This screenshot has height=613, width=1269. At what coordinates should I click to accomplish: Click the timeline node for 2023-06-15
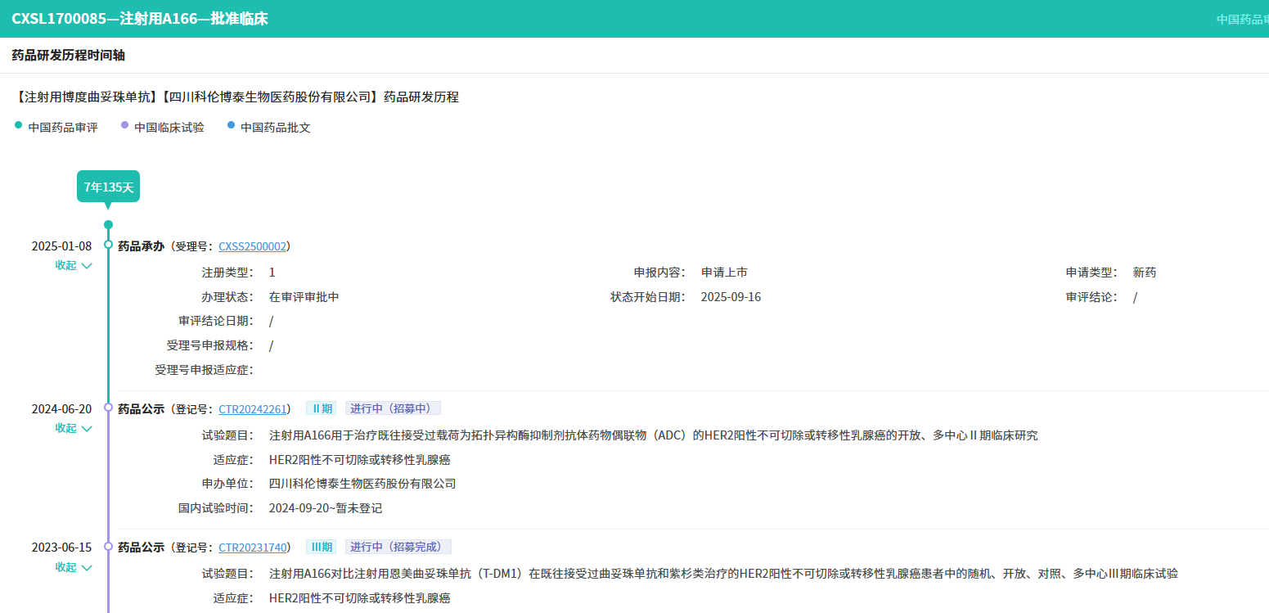click(108, 547)
